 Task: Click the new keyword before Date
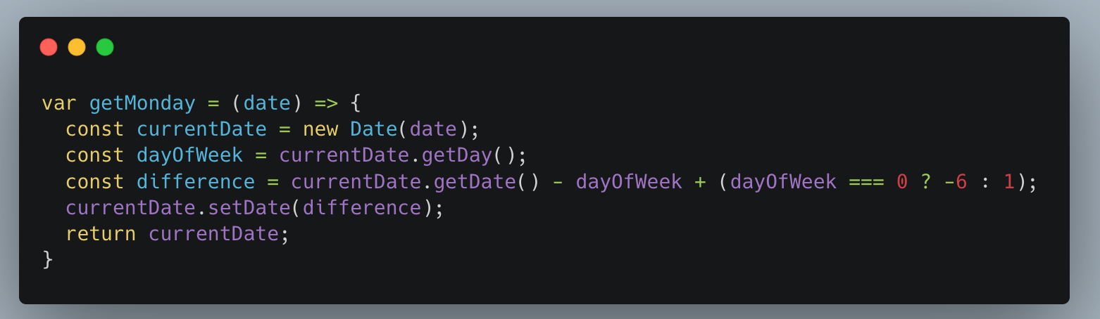pyautogui.click(x=320, y=129)
